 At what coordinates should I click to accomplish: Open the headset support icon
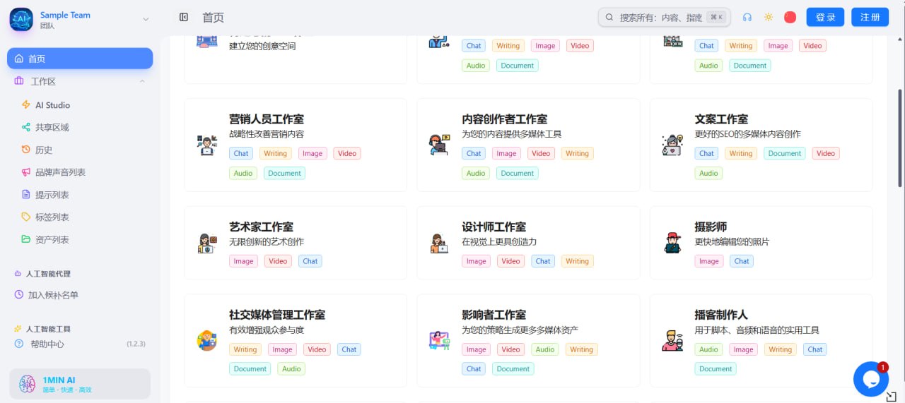click(747, 18)
